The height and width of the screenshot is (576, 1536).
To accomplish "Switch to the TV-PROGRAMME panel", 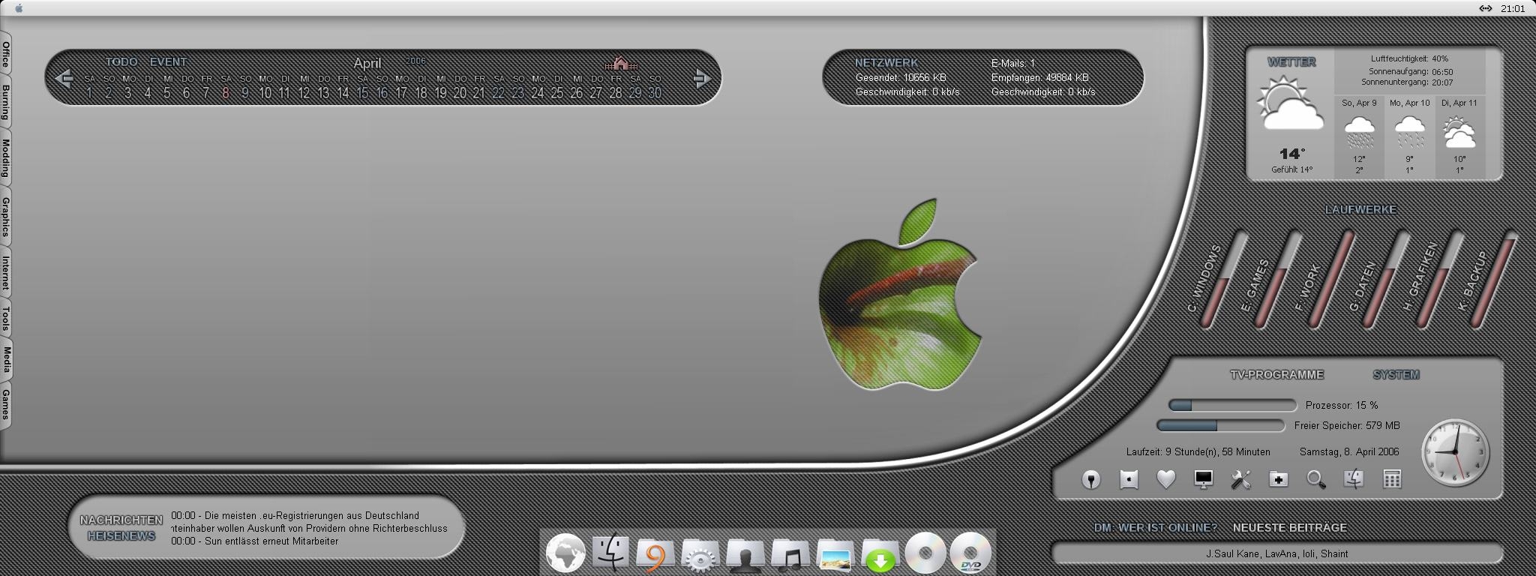I will pyautogui.click(x=1276, y=374).
